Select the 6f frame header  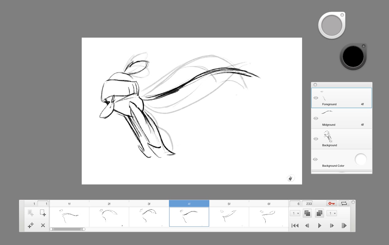tap(269, 204)
